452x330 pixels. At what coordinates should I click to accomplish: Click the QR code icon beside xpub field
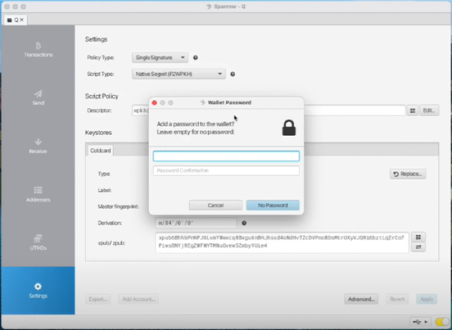[x=419, y=237]
